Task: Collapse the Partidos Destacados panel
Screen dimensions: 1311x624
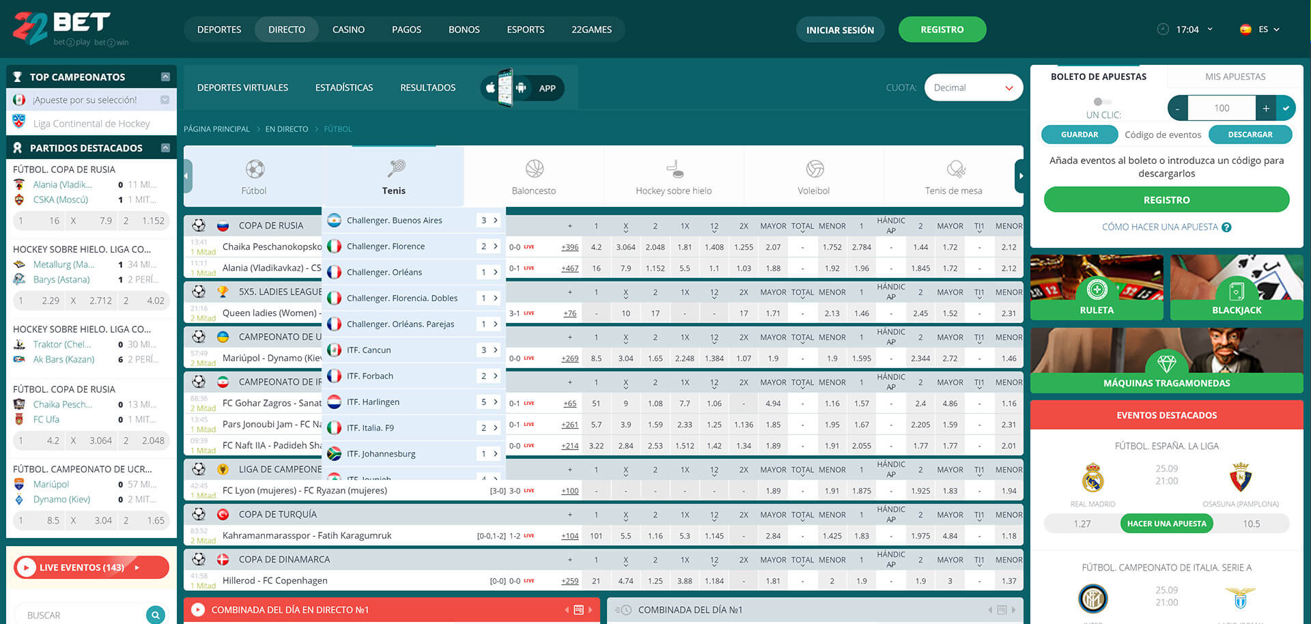Action: pyautogui.click(x=165, y=147)
